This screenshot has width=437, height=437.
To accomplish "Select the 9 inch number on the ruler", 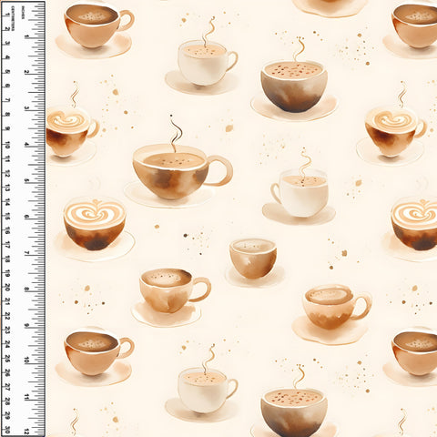I will point(27,325).
